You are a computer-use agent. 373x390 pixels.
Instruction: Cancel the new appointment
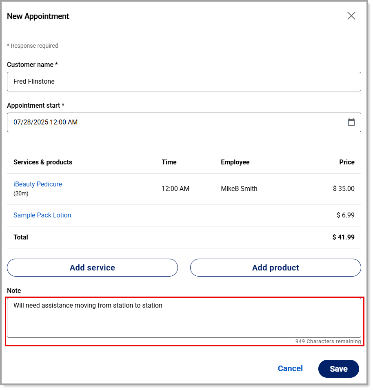click(290, 369)
